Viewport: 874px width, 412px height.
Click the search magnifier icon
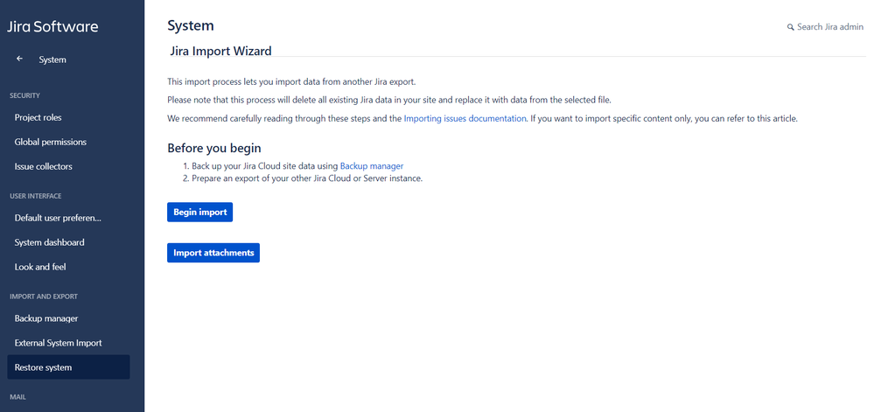(x=790, y=27)
